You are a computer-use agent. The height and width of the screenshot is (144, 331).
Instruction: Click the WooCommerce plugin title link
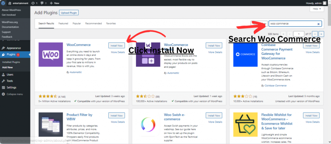79,45
